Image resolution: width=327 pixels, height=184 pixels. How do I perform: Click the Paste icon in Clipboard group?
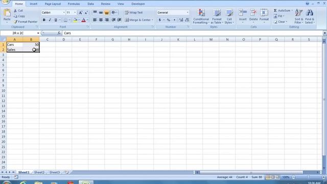[x=7, y=13]
